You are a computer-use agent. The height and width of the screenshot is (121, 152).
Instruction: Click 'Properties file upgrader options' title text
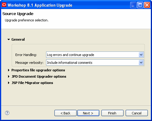point(38,70)
